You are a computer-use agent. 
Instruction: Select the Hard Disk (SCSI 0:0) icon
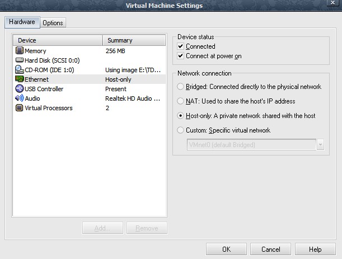tap(20, 60)
